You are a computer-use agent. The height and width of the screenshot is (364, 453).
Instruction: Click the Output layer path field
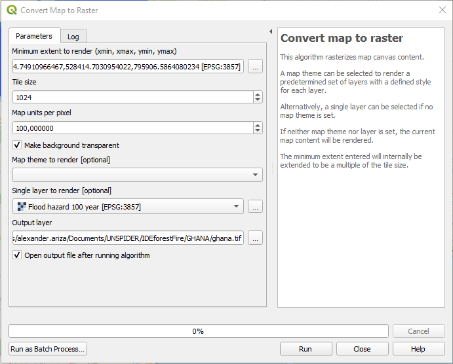pyautogui.click(x=128, y=238)
